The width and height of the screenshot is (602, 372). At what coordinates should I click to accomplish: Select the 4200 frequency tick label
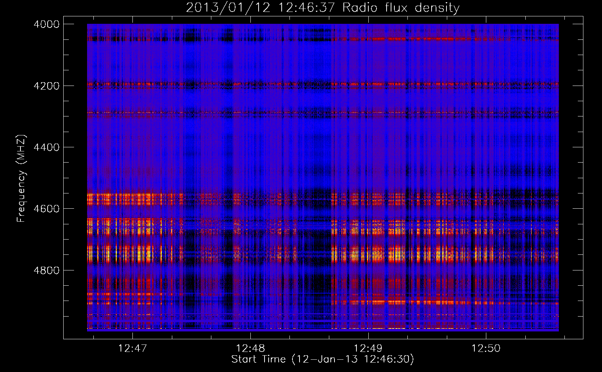[47, 86]
